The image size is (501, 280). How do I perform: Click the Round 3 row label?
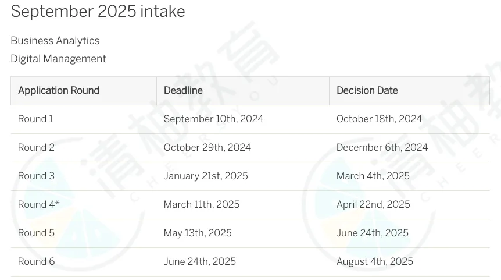coord(36,176)
